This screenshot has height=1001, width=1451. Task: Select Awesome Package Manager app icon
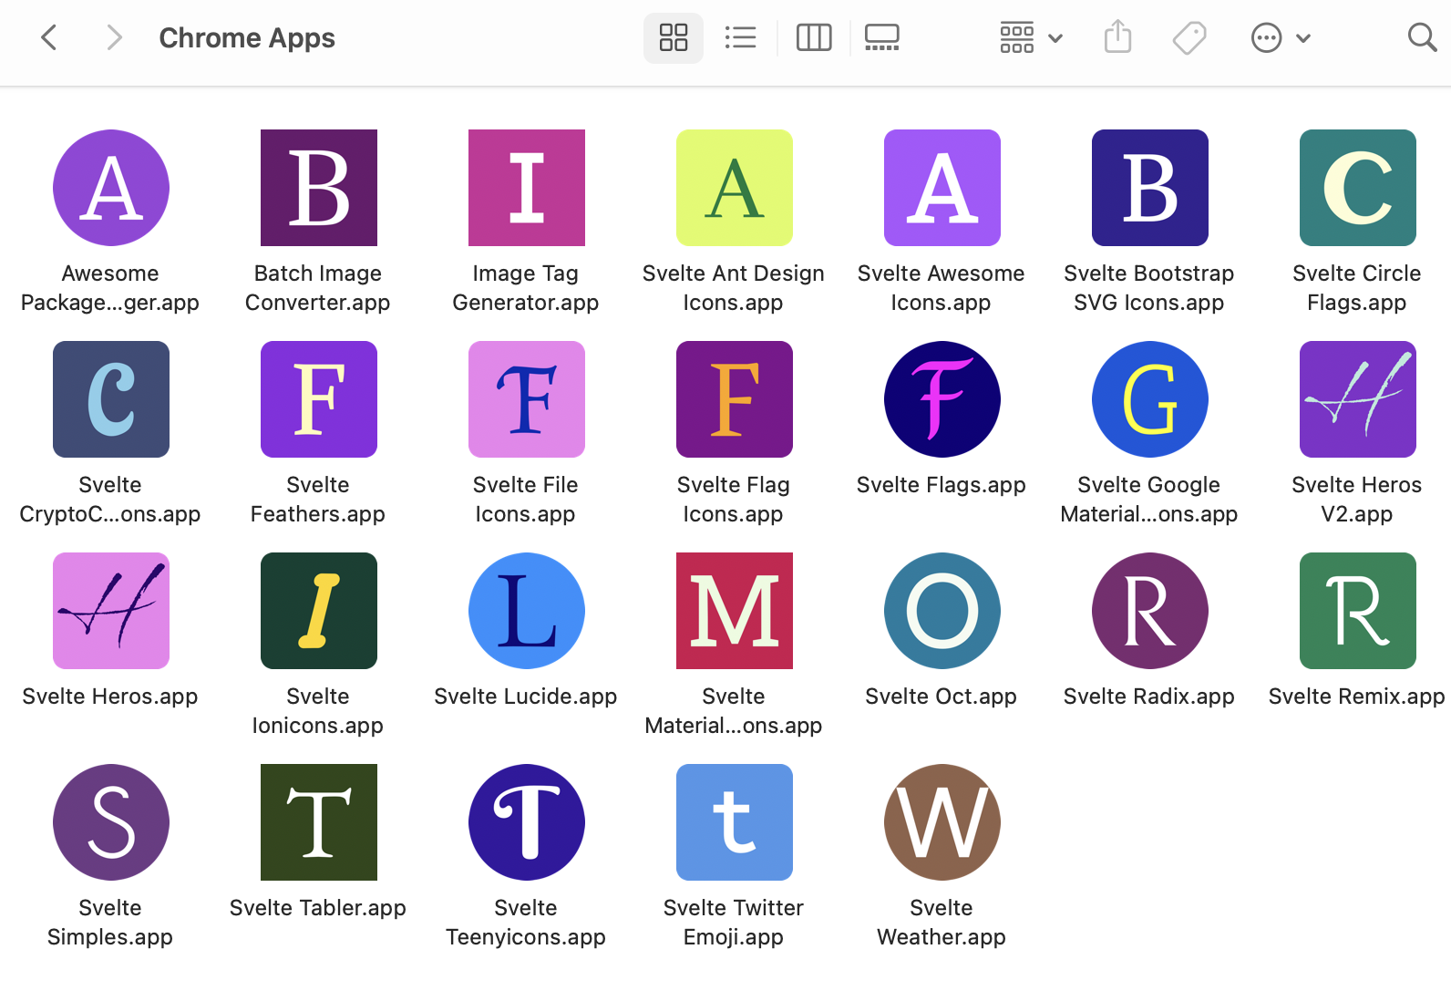click(x=111, y=188)
